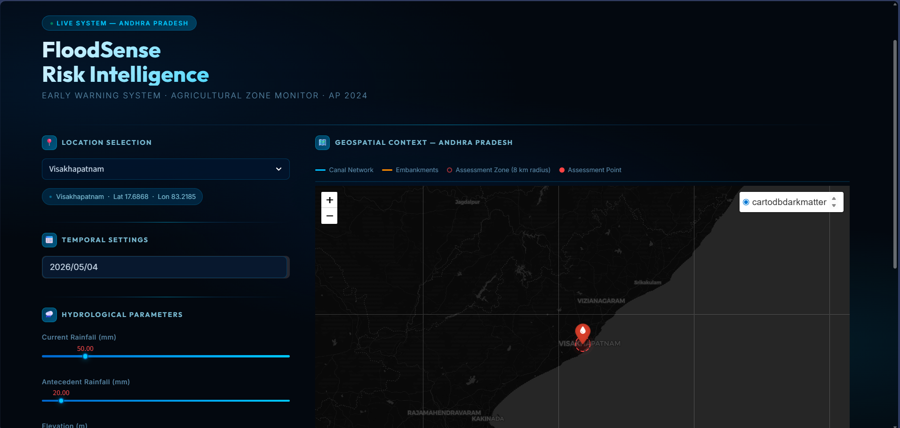
Task: Click the FloodSense Risk Intelligence title
Action: (125, 62)
